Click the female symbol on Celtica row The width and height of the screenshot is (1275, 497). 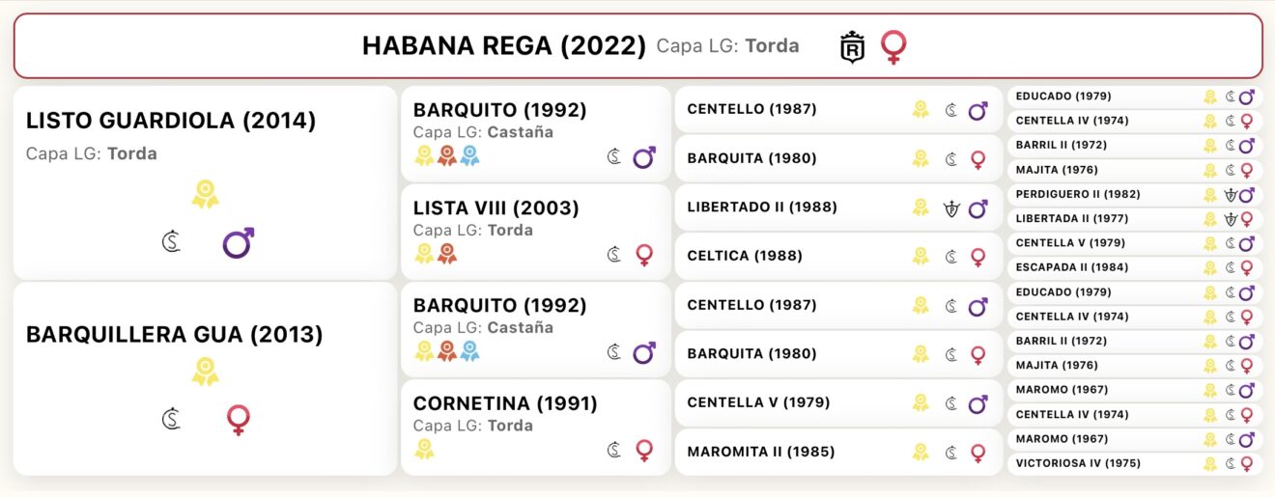977,257
